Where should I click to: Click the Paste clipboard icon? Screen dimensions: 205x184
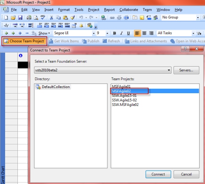pos(65,18)
